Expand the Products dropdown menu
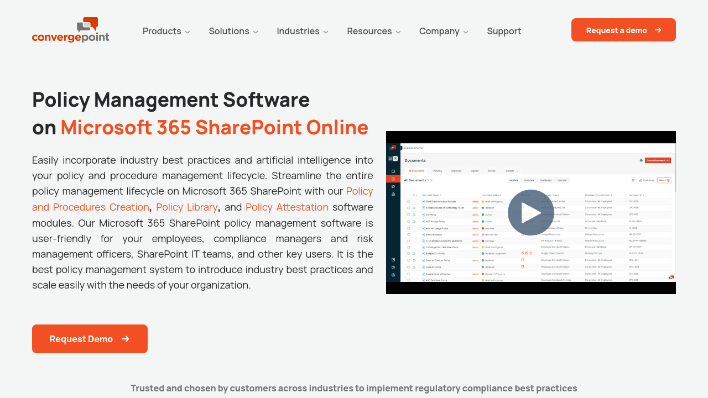The height and width of the screenshot is (398, 708). [166, 31]
